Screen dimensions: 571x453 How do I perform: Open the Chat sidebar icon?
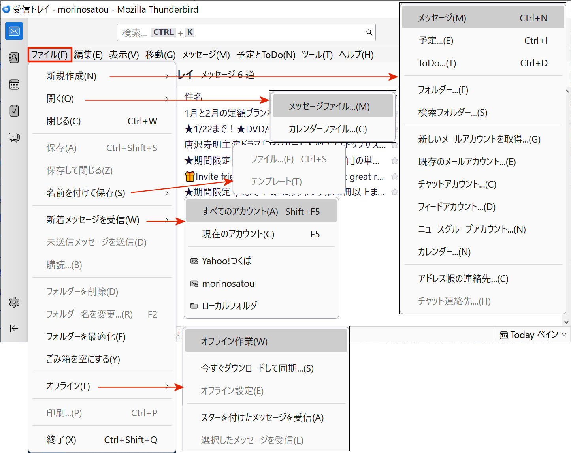point(14,137)
